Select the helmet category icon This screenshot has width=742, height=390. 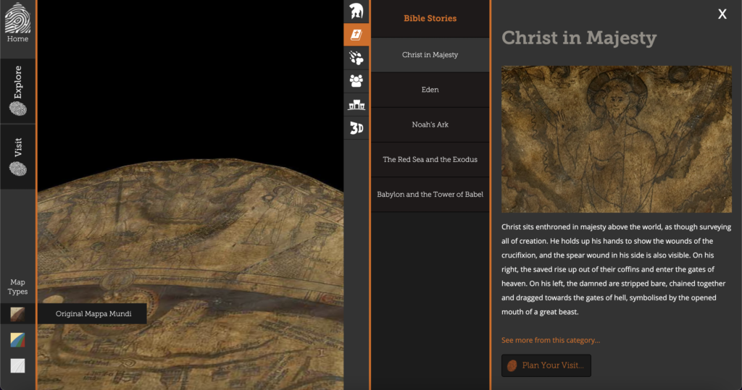point(357,12)
